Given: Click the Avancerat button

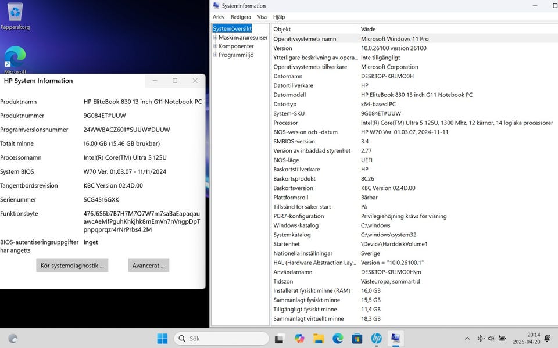Looking at the screenshot, I should point(148,266).
